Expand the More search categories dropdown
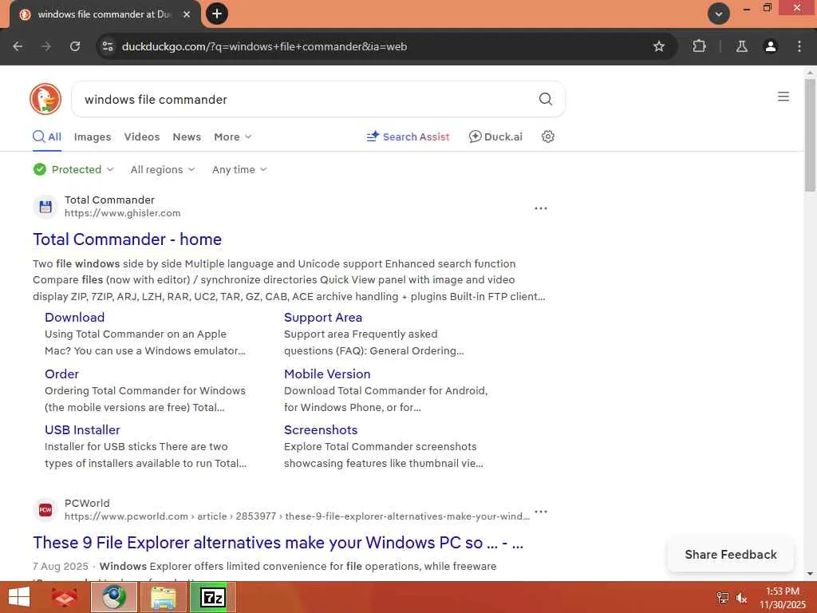This screenshot has width=817, height=613. [x=232, y=136]
